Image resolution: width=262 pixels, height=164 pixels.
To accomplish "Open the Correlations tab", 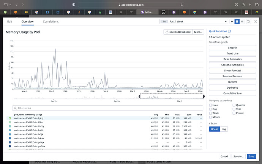I will (x=51, y=21).
